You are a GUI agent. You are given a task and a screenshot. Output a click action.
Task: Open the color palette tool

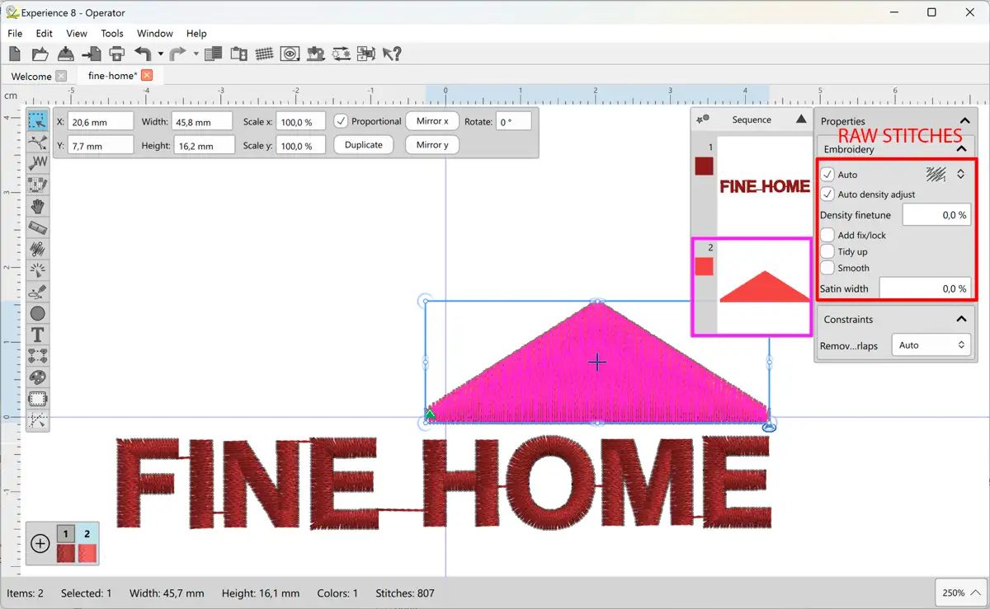click(x=37, y=377)
